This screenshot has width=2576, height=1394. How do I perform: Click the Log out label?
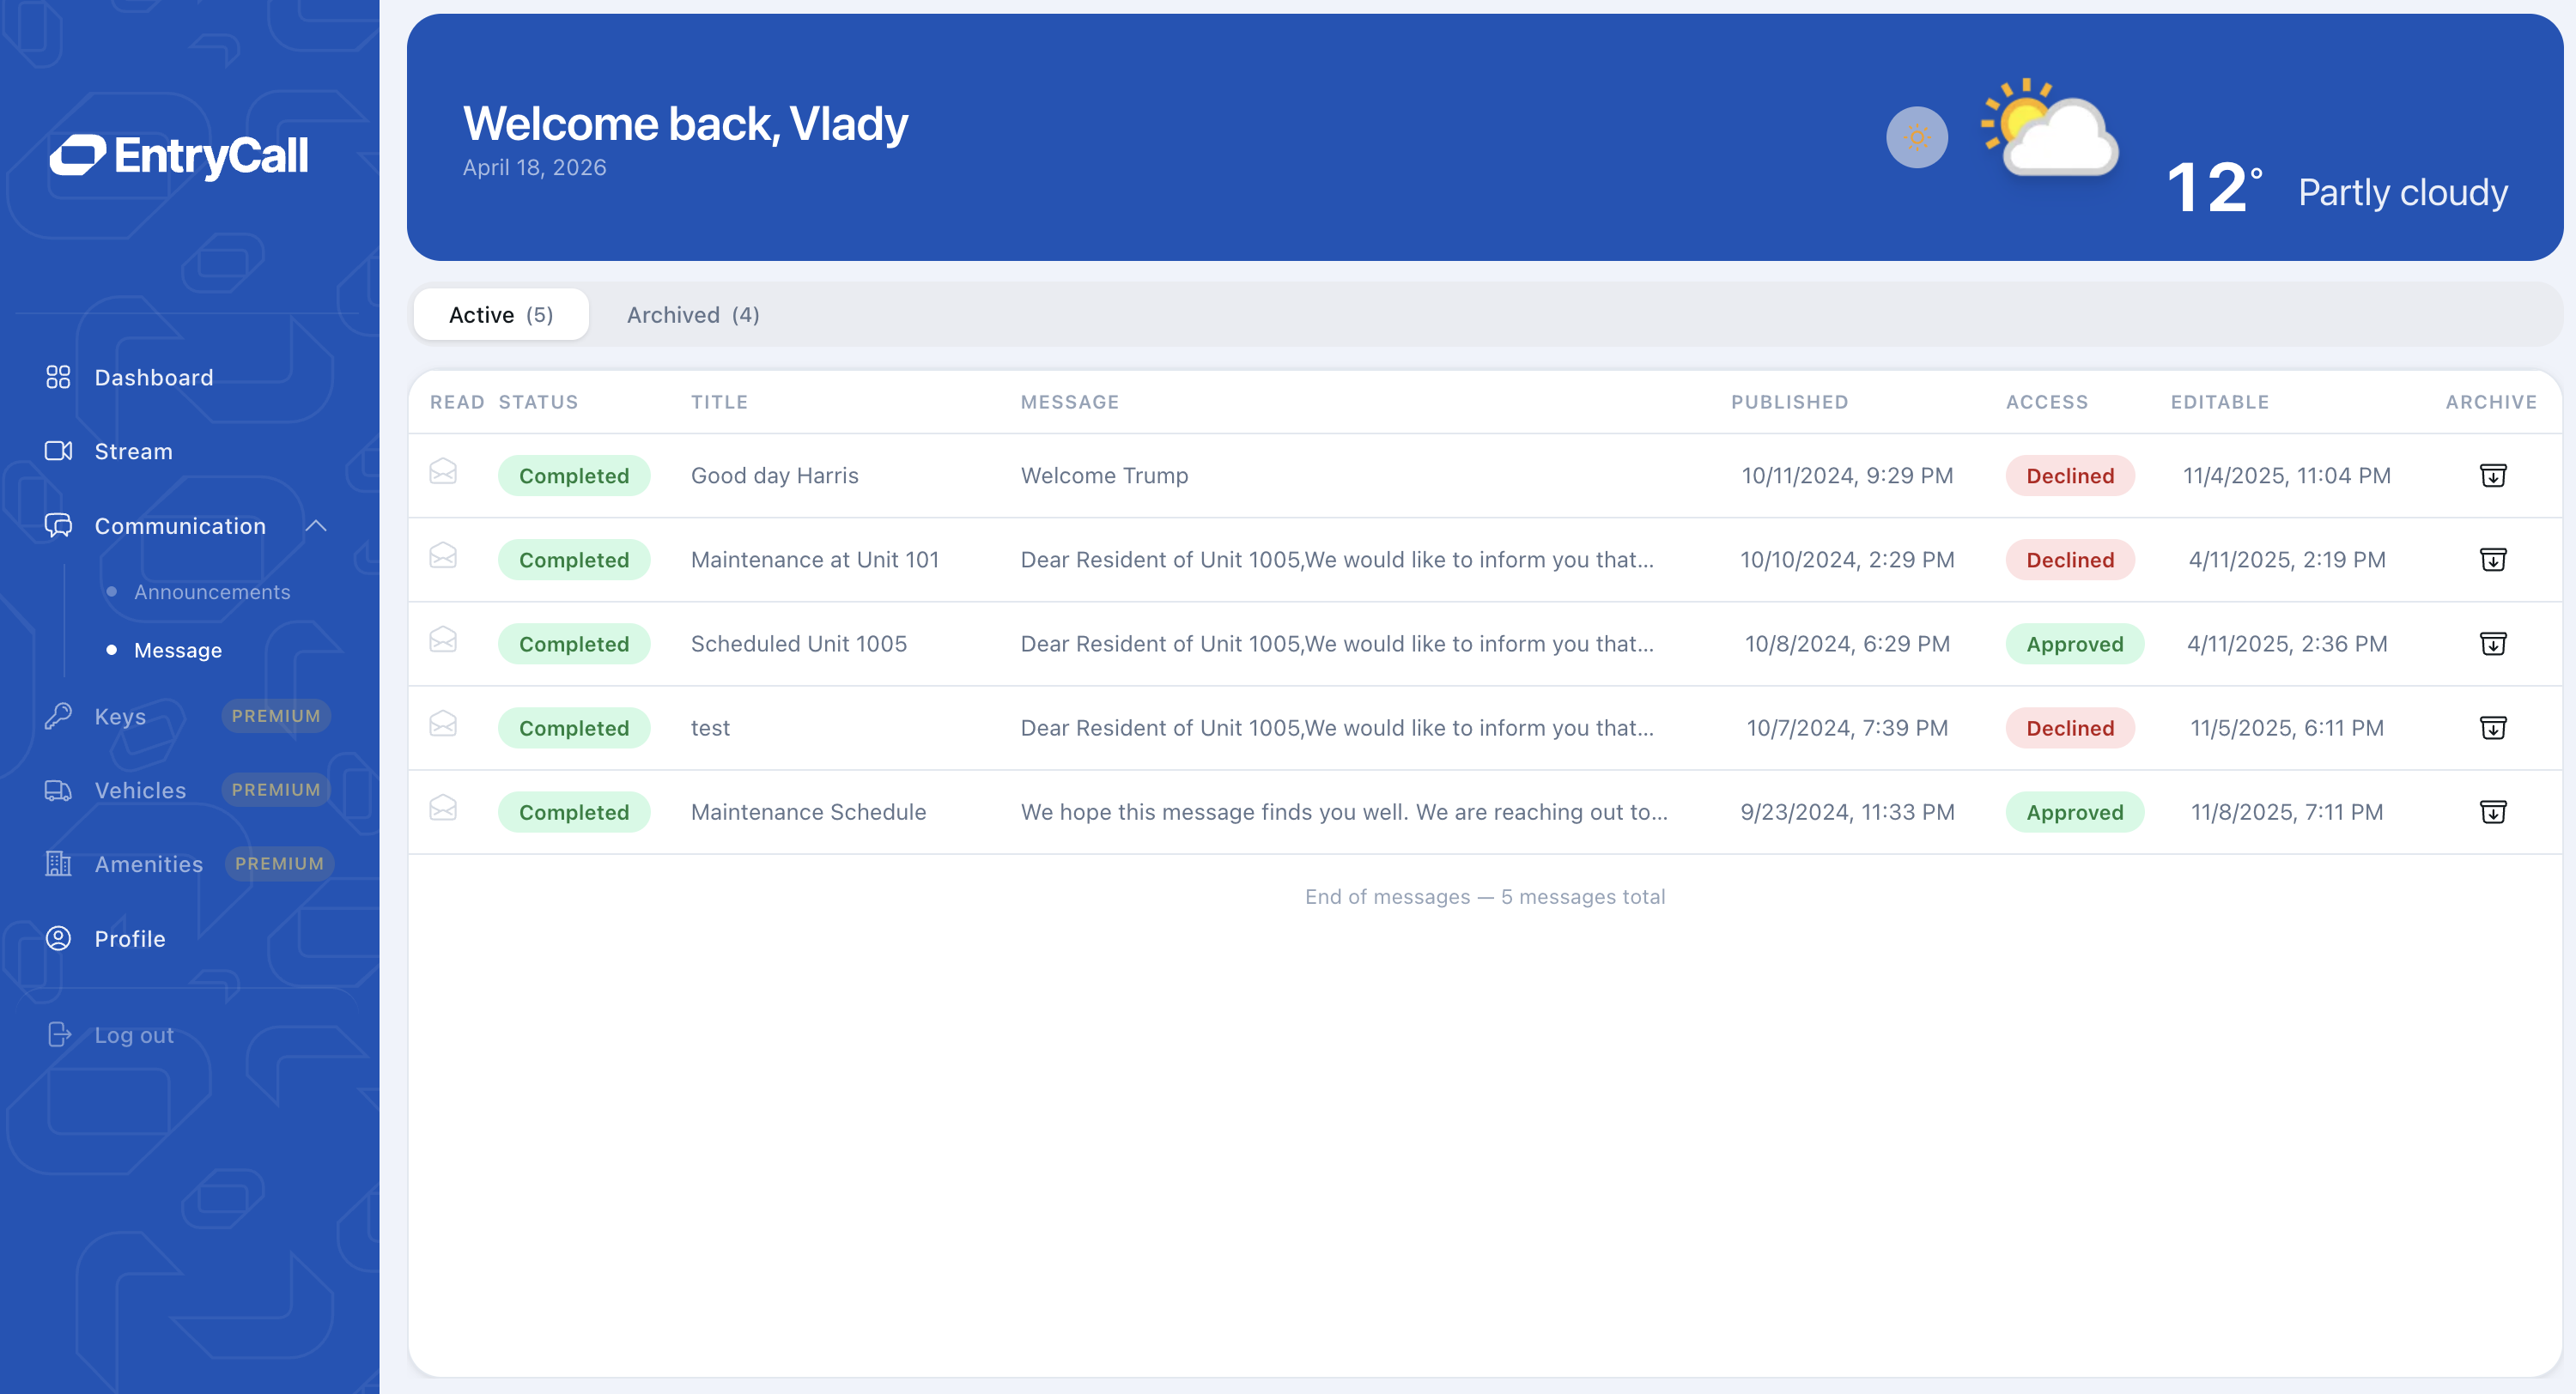(x=134, y=1034)
